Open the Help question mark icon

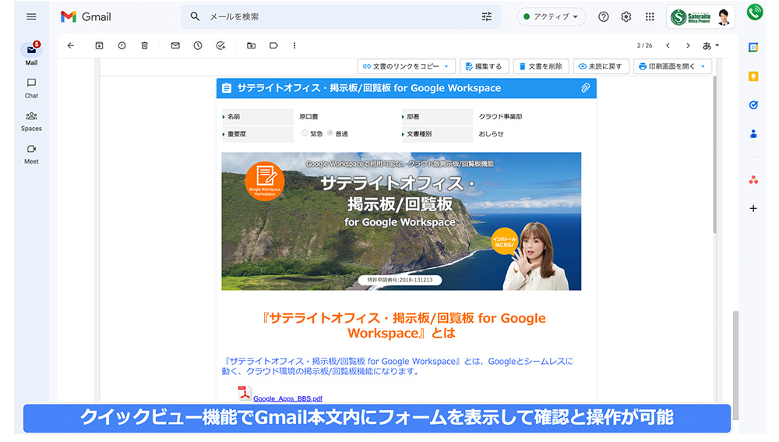click(x=603, y=17)
